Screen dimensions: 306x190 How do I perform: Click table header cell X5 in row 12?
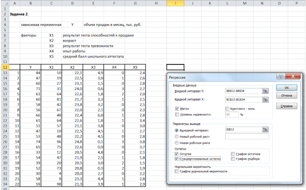point(135,67)
